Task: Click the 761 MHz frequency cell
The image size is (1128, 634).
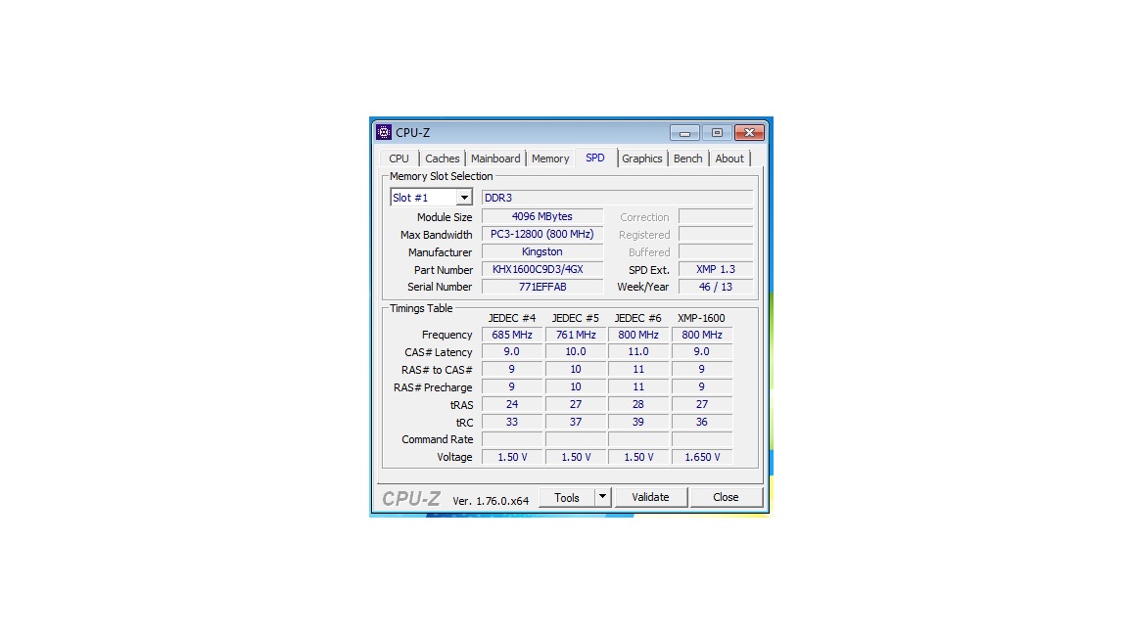Action: click(x=576, y=335)
